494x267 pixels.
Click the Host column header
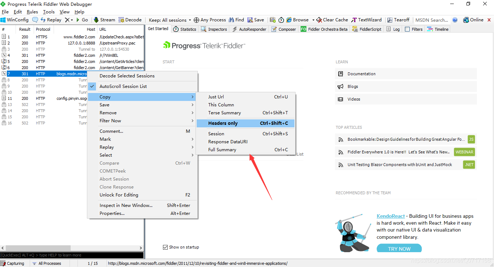(x=75, y=29)
